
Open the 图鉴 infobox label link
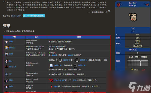click(x=118, y=61)
